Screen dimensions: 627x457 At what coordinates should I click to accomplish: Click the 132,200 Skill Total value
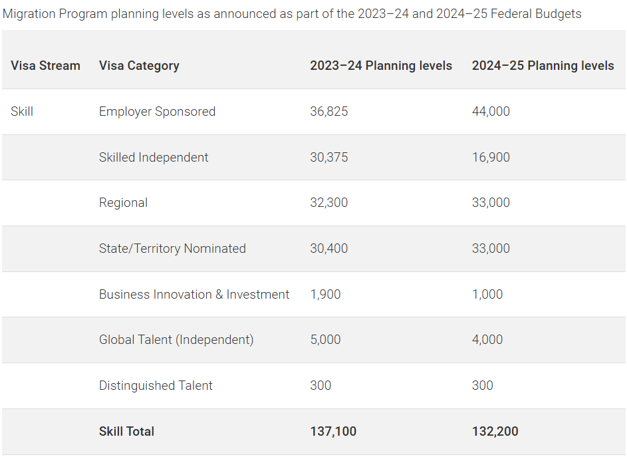pos(495,432)
